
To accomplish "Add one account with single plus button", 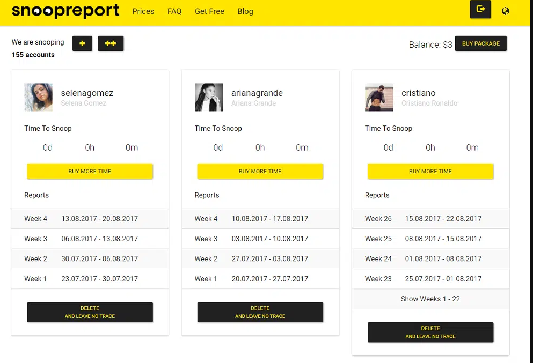I will (82, 43).
